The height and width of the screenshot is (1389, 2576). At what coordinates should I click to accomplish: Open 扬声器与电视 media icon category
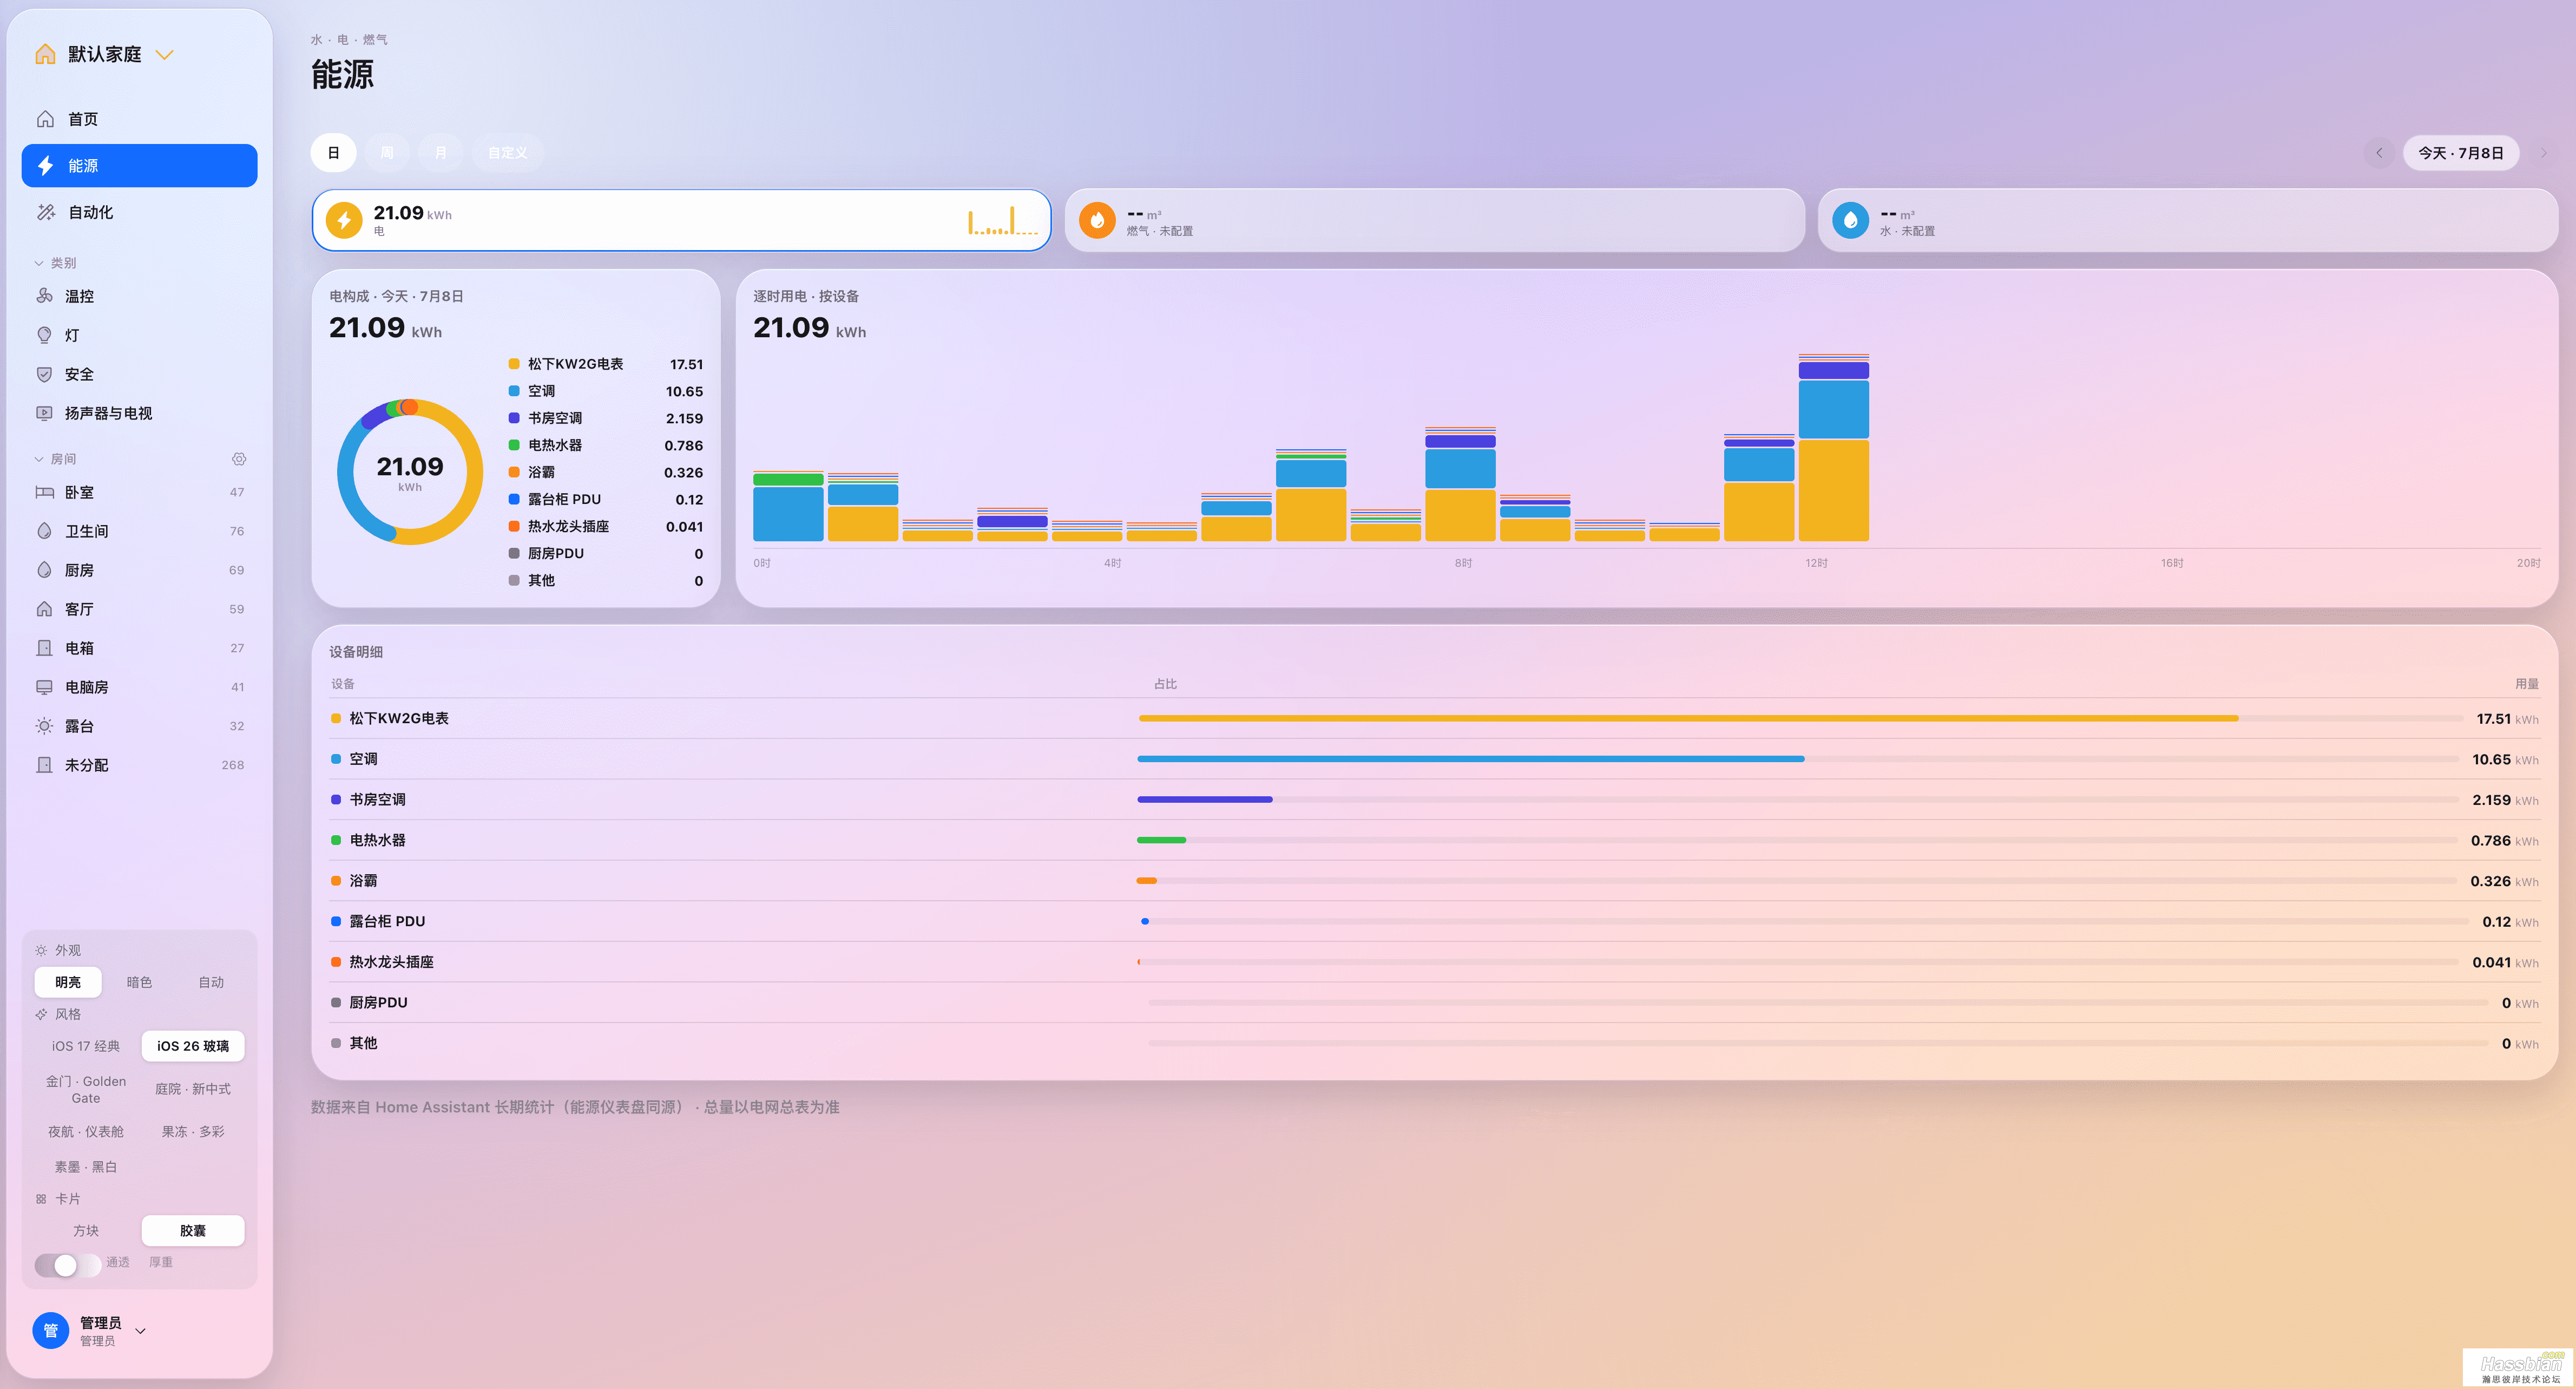click(x=44, y=413)
